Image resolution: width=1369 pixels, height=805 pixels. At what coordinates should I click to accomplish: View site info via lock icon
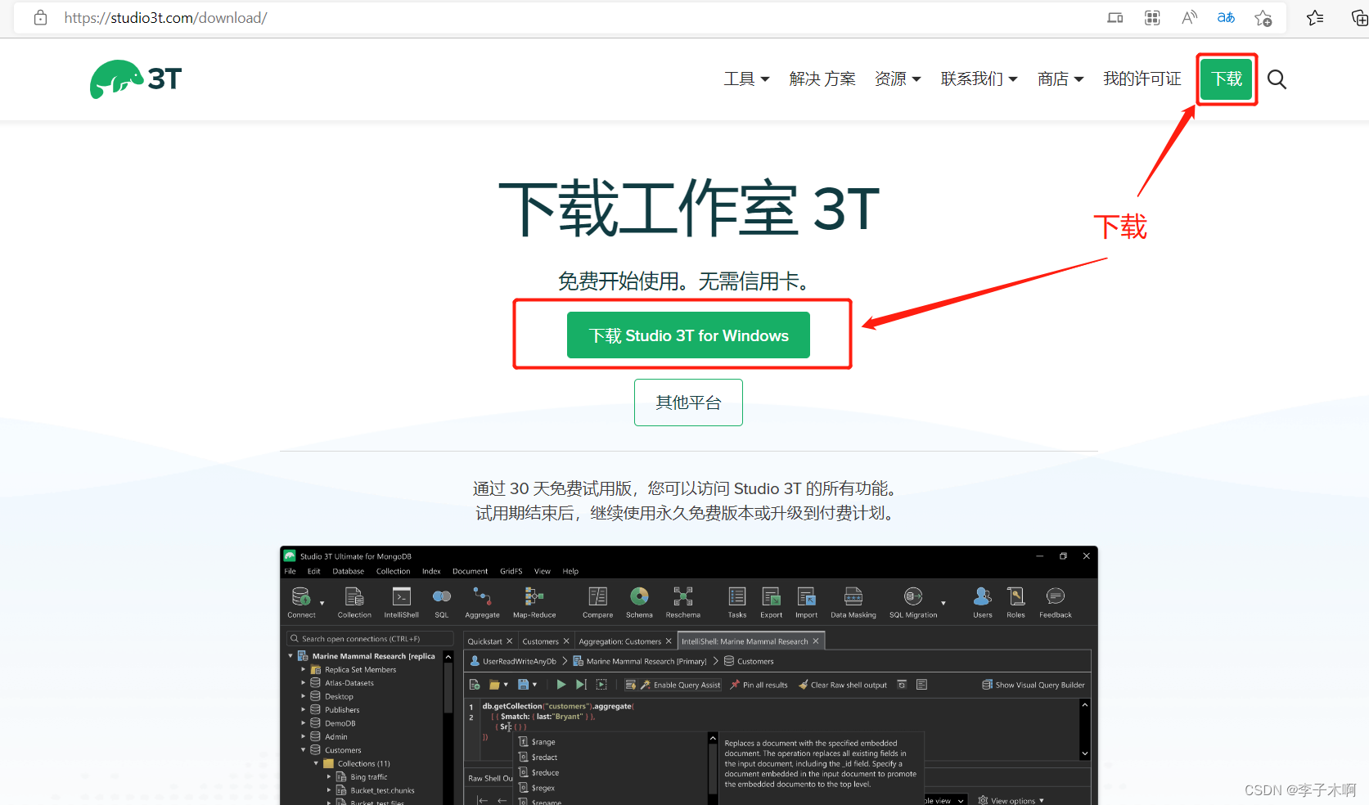click(x=40, y=17)
